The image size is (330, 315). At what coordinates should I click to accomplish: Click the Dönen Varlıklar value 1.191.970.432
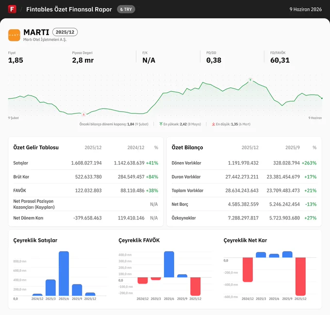click(243, 163)
